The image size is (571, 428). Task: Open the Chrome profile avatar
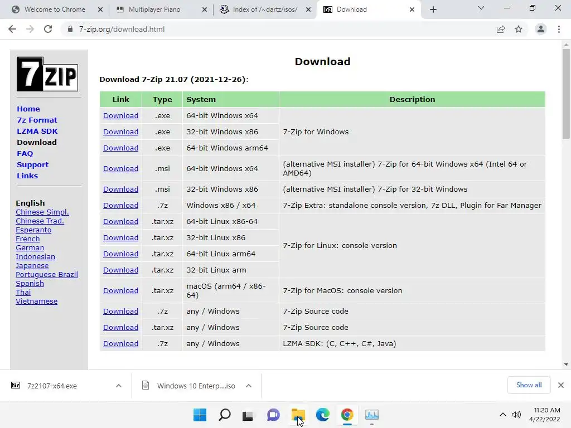coord(541,29)
